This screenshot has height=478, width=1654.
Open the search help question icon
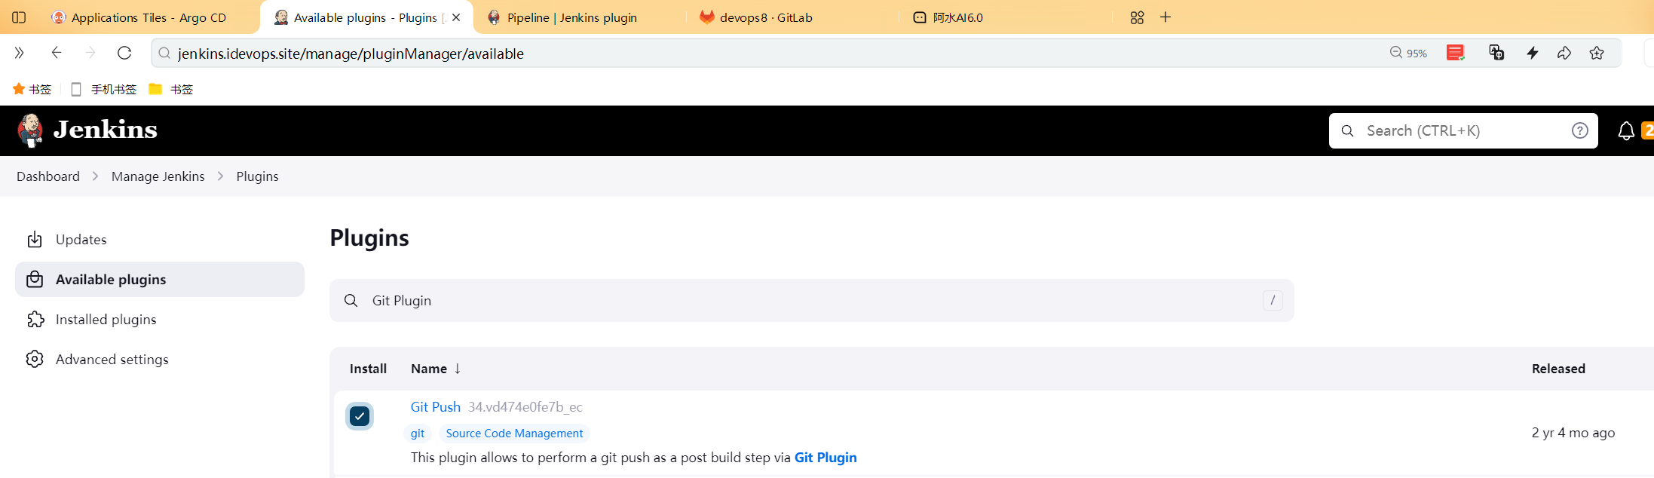pyautogui.click(x=1580, y=130)
